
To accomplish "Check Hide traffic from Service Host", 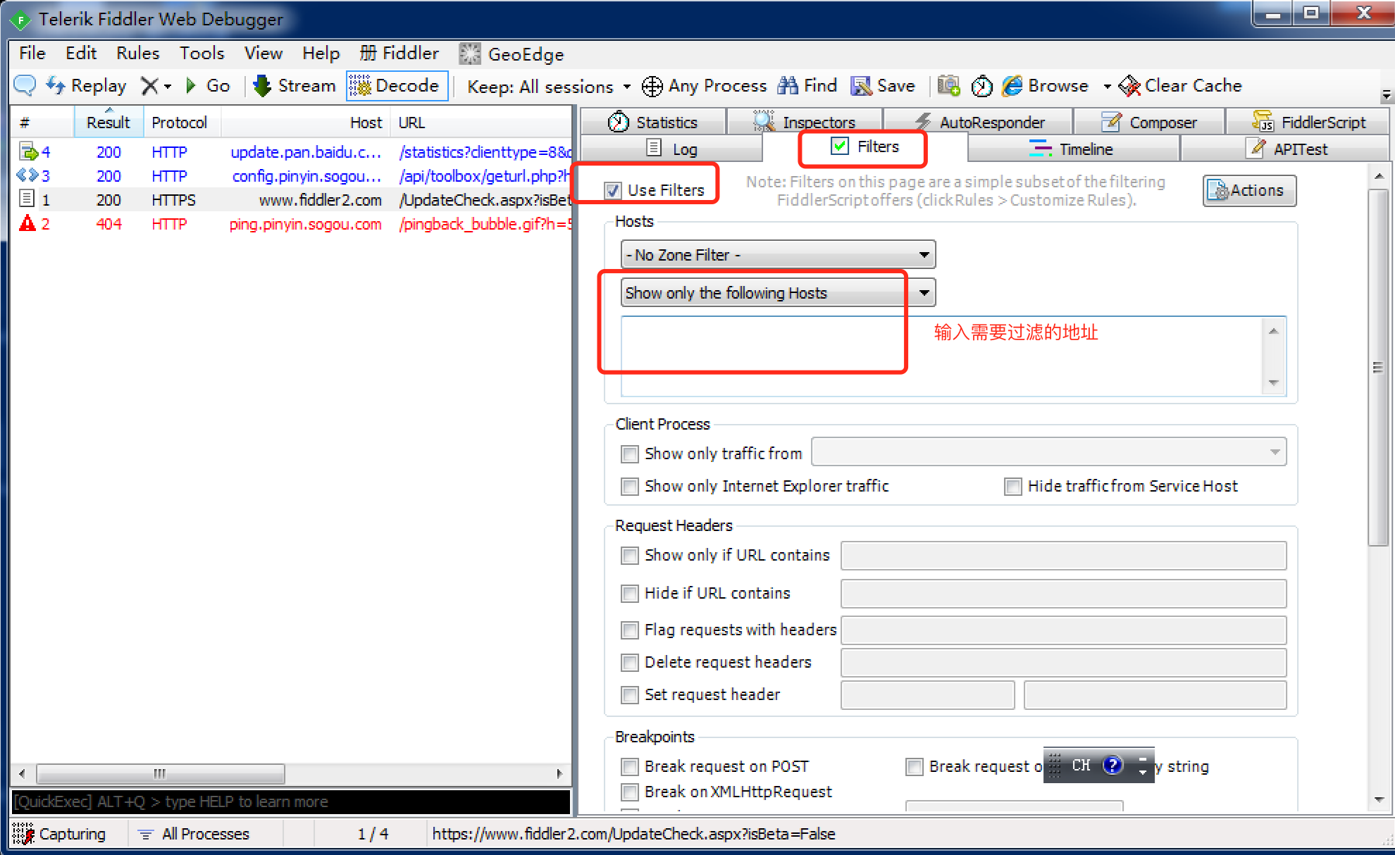I will (1012, 486).
